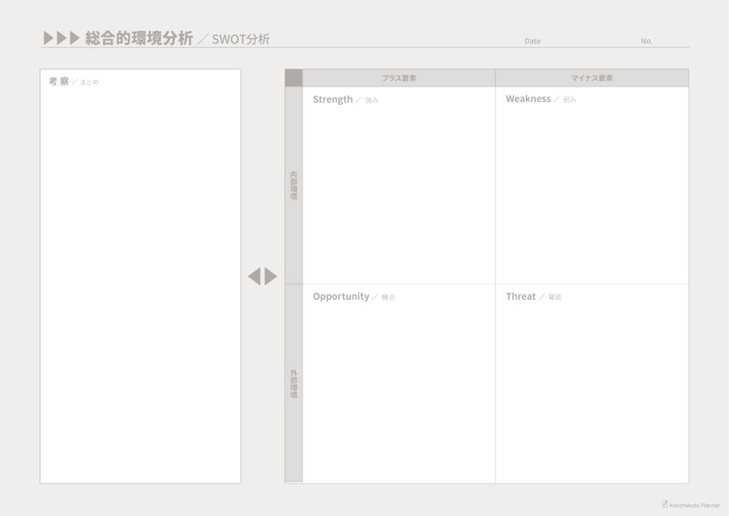Select the Date label in the header
Viewport: 729px width, 516px height.
click(532, 41)
